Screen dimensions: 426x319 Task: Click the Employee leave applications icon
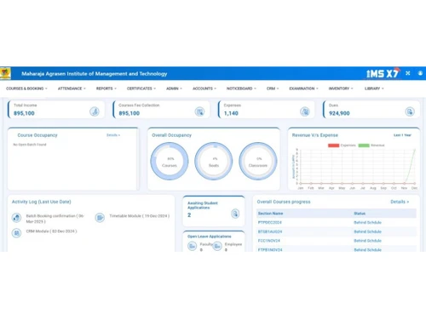click(217, 246)
